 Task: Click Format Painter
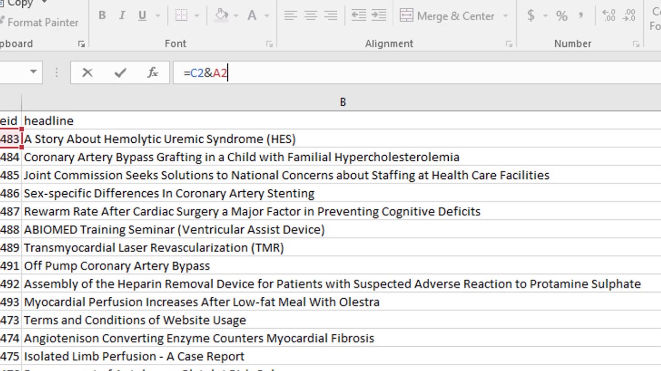tap(40, 22)
